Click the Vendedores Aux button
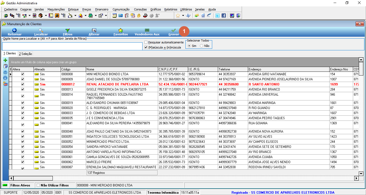The height and width of the screenshot is (195, 366). pyautogui.click(x=147, y=32)
